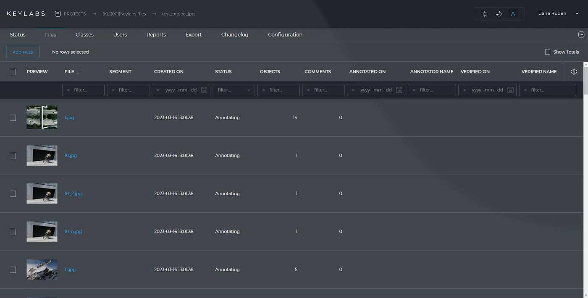Screen dimensions: 588x298
Task: Click the Segment filter input
Action: (128, 90)
